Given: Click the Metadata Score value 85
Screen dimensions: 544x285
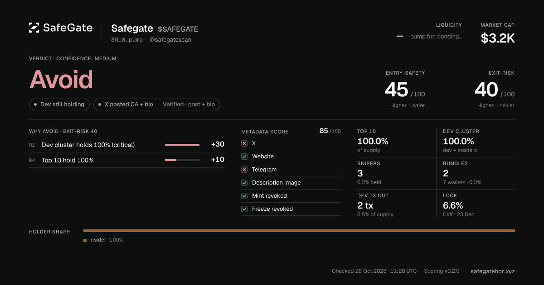Looking at the screenshot, I should [x=324, y=131].
